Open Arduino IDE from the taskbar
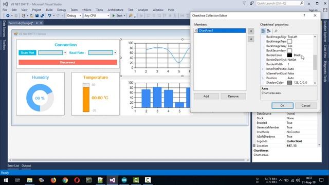Screen dimensions: 329x185 click(124, 180)
